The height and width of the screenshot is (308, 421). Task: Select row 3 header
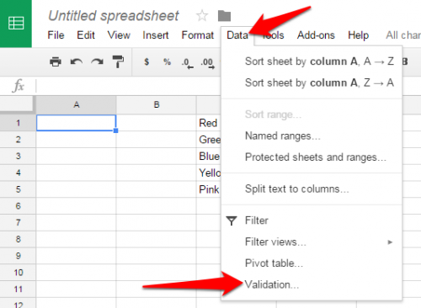[18, 156]
